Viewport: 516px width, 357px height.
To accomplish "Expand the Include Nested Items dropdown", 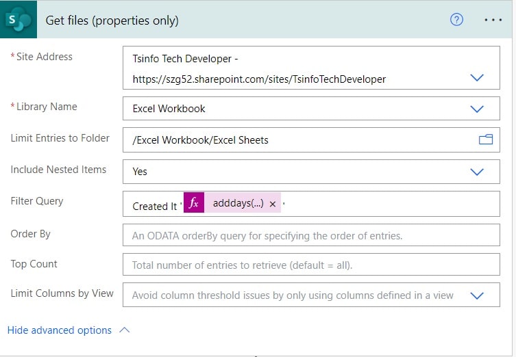I will pos(477,172).
